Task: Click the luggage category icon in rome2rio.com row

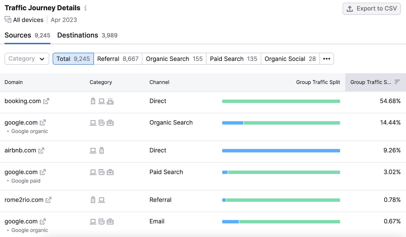Action: point(93,200)
